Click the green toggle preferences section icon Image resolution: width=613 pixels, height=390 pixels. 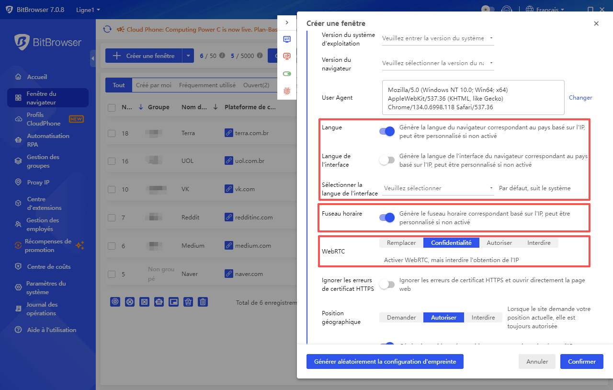tap(286, 73)
